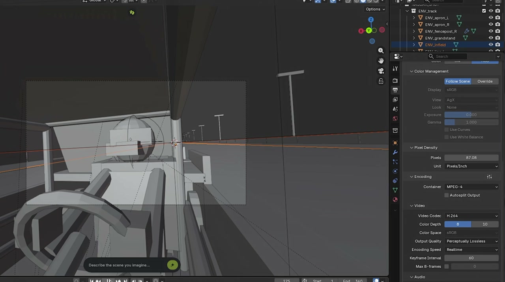Toggle the camera view icon in viewport

click(381, 71)
